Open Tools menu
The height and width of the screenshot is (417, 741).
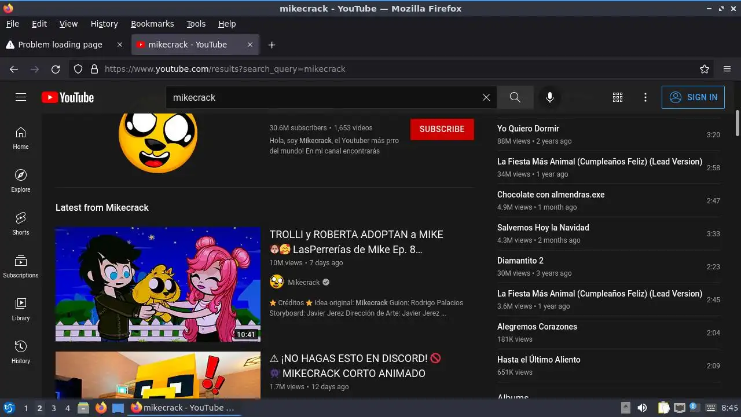coord(196,24)
